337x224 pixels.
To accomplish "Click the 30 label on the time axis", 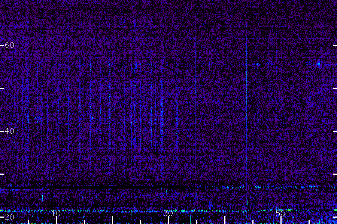I will (168, 213).
